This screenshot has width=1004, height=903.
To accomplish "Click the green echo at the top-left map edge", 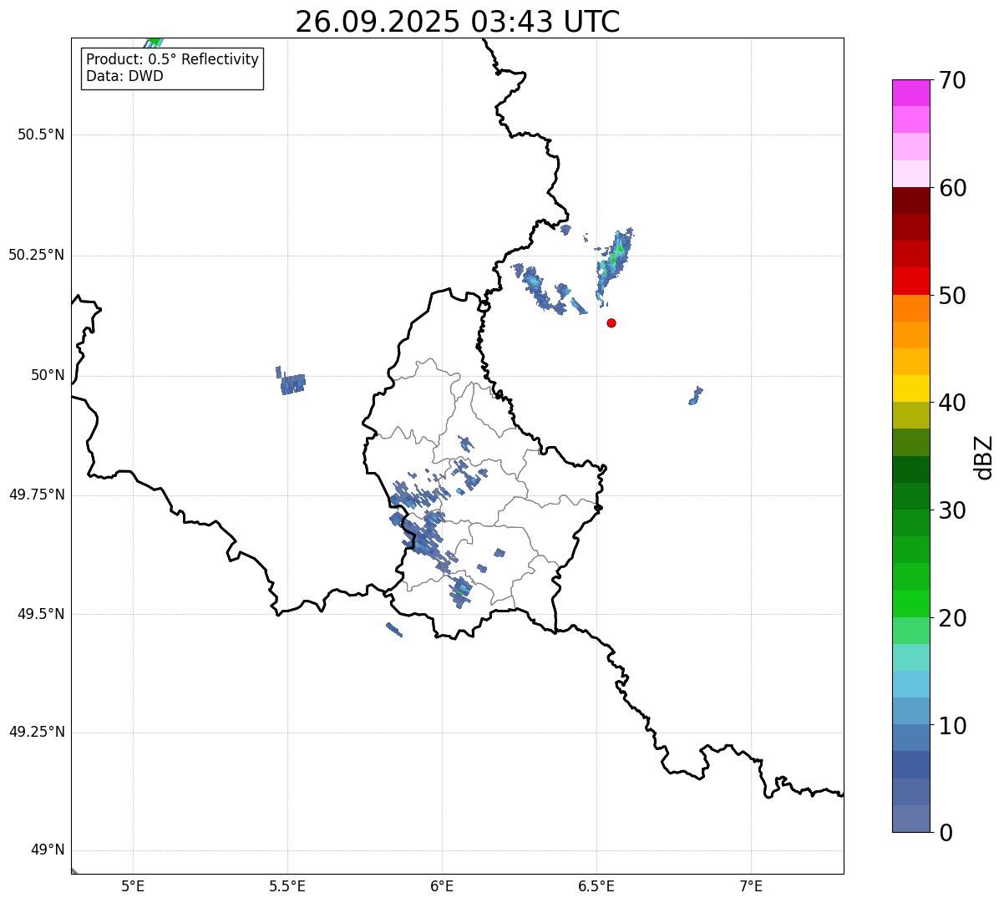I will 154,42.
